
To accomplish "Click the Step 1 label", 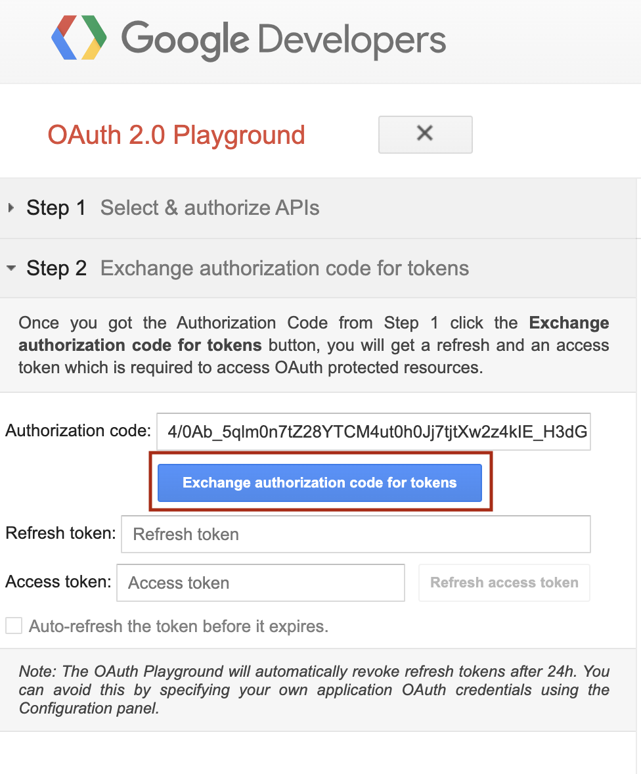I will (x=56, y=208).
